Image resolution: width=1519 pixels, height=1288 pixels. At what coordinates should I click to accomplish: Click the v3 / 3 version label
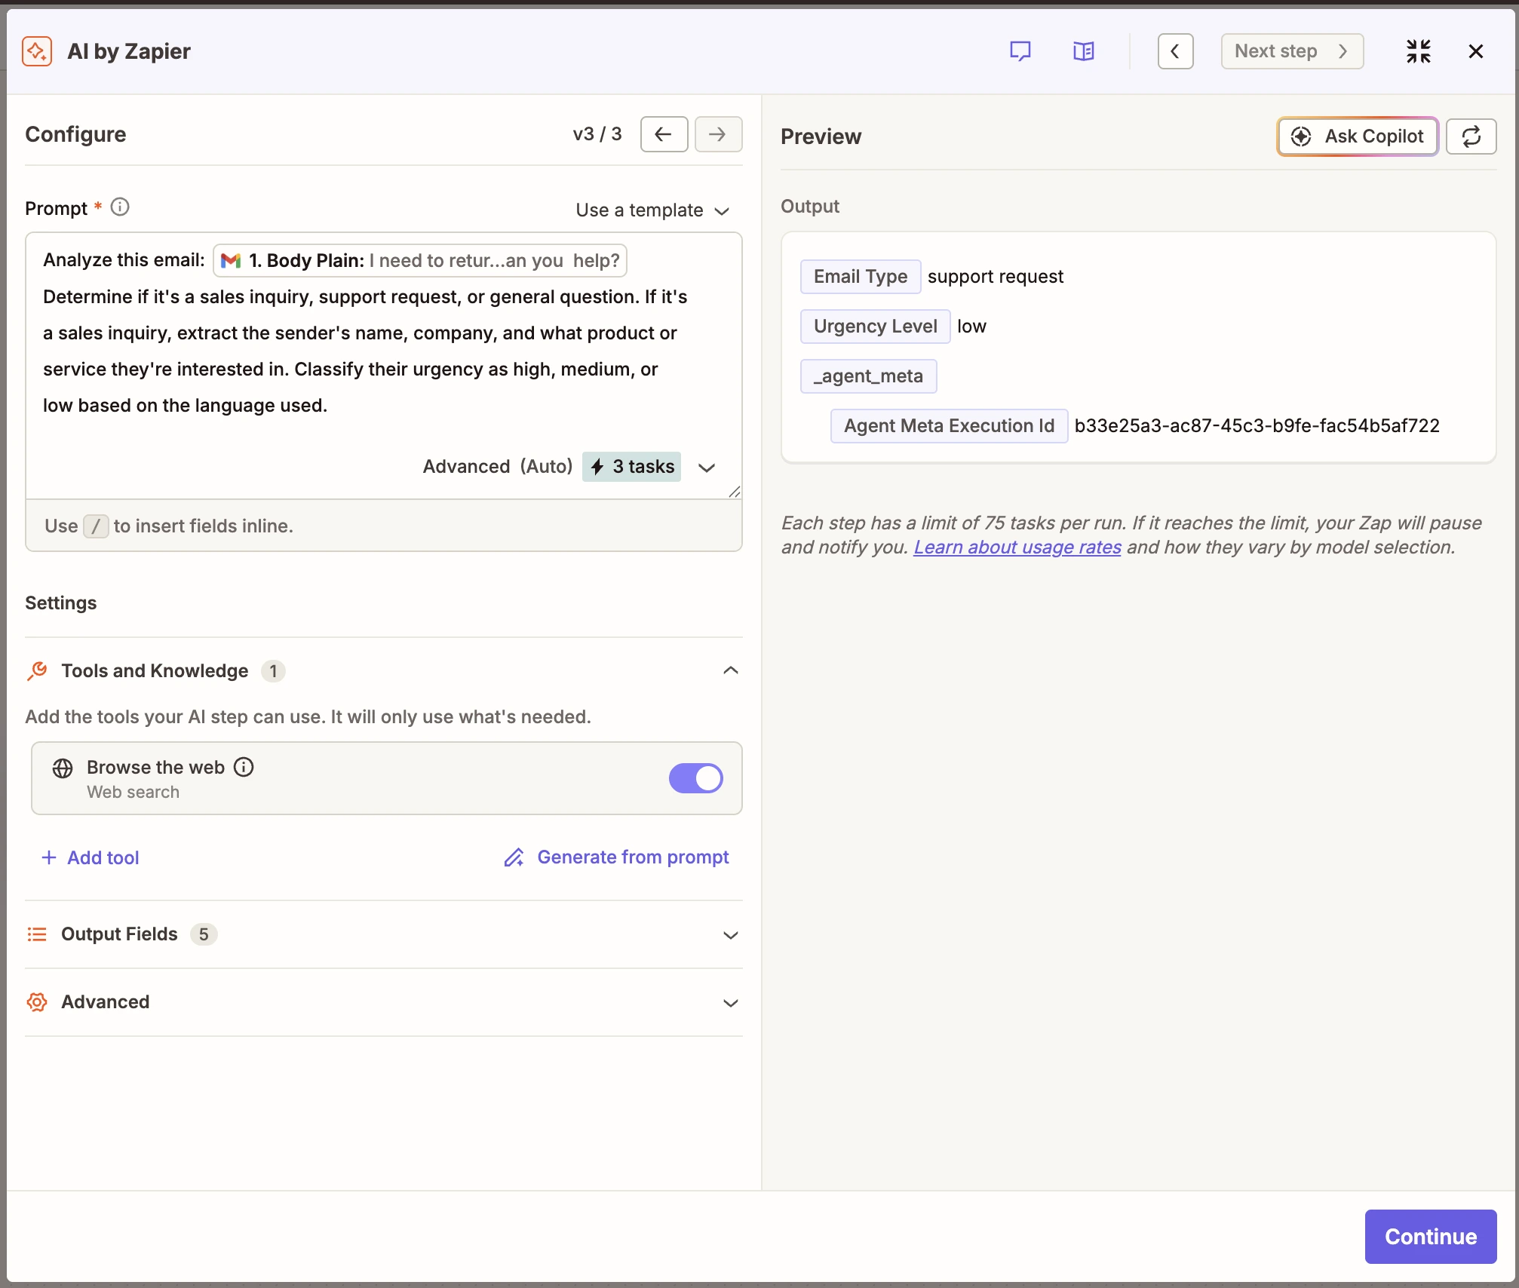597,134
